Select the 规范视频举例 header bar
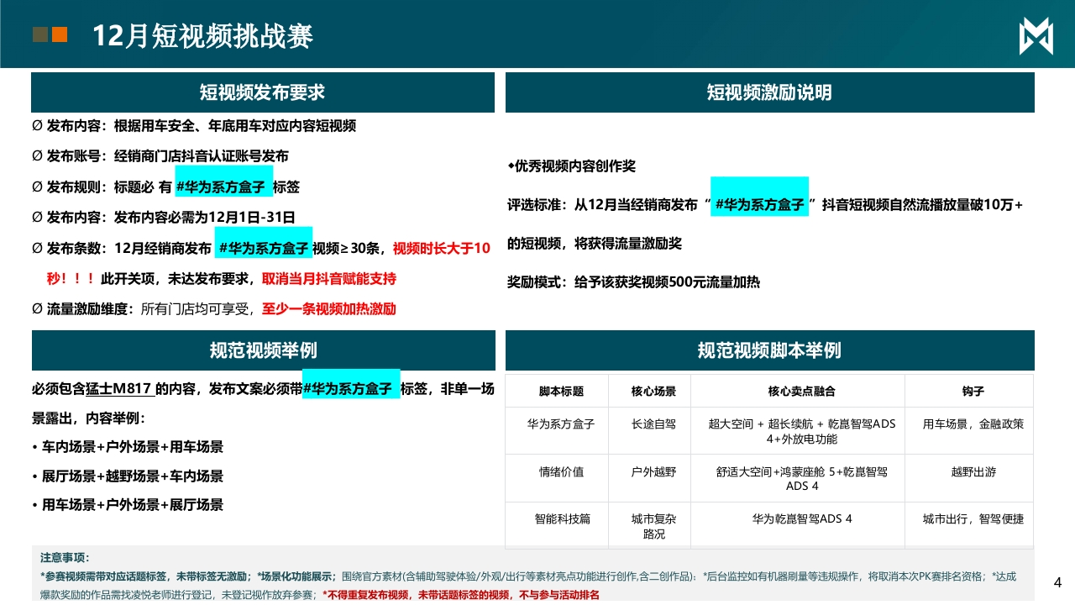 click(x=262, y=350)
